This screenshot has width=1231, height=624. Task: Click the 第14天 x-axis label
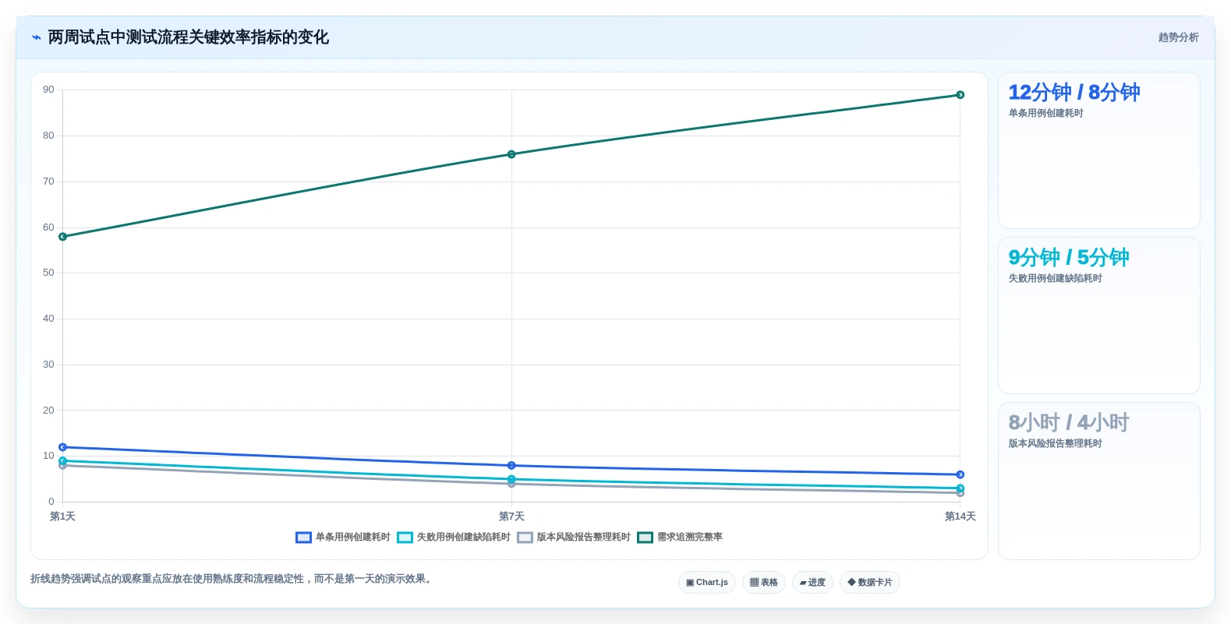coord(960,516)
